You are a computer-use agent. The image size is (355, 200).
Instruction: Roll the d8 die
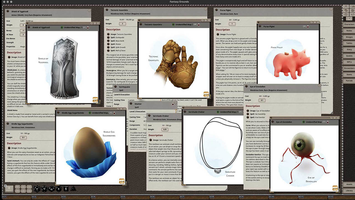tap(59, 189)
